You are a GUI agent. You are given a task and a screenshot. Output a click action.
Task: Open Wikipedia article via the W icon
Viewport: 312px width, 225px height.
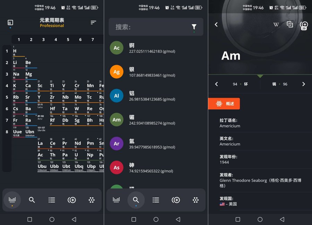pos(276,24)
